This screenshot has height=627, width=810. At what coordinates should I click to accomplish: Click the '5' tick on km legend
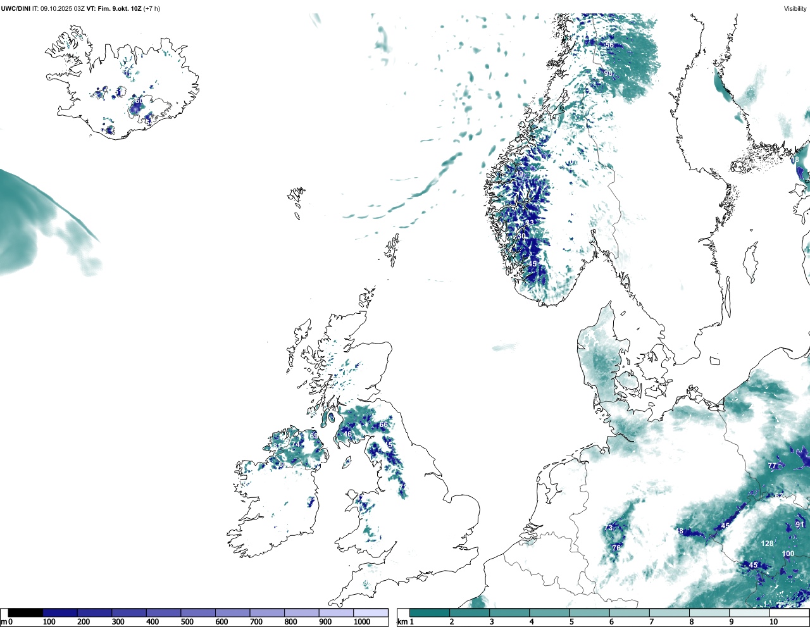[x=571, y=622]
